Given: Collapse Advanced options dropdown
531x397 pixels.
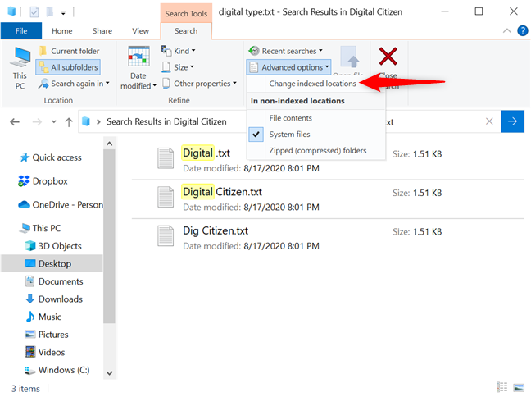Looking at the screenshot, I should [289, 67].
